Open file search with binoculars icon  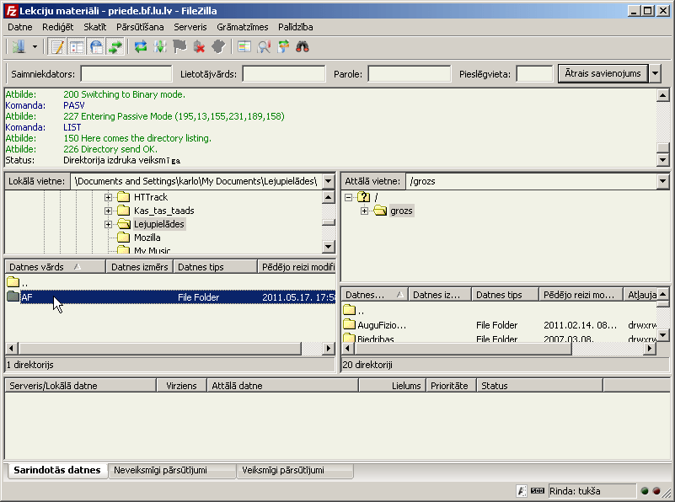click(303, 46)
